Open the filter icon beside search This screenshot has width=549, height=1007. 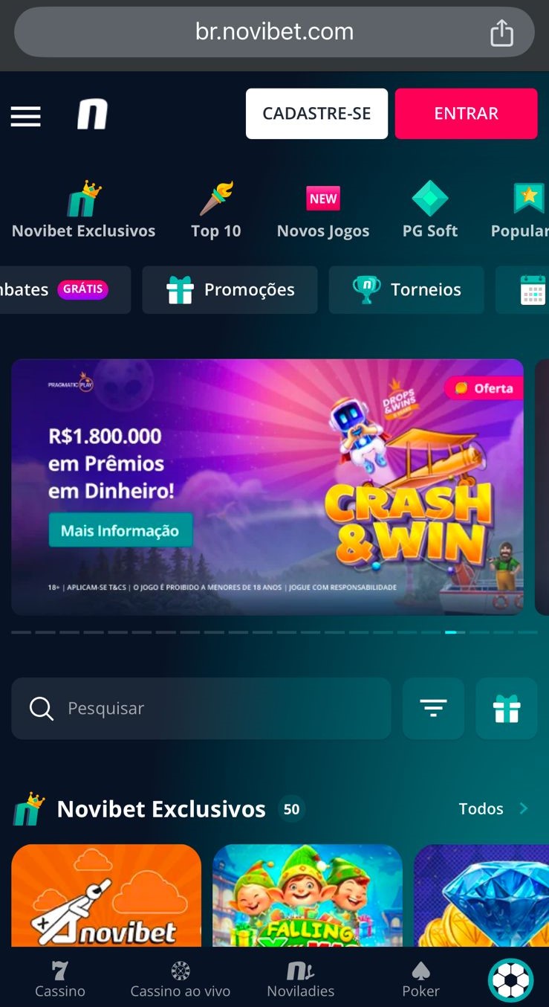point(433,708)
